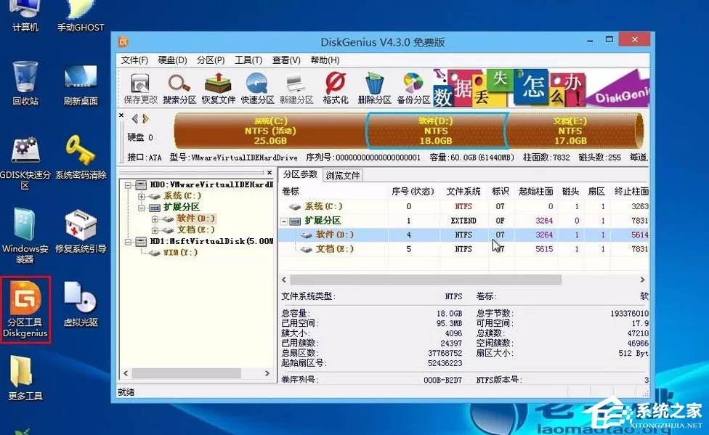This screenshot has width=709, height=435.
Task: Click the next disk arrow
Action: coord(145,119)
